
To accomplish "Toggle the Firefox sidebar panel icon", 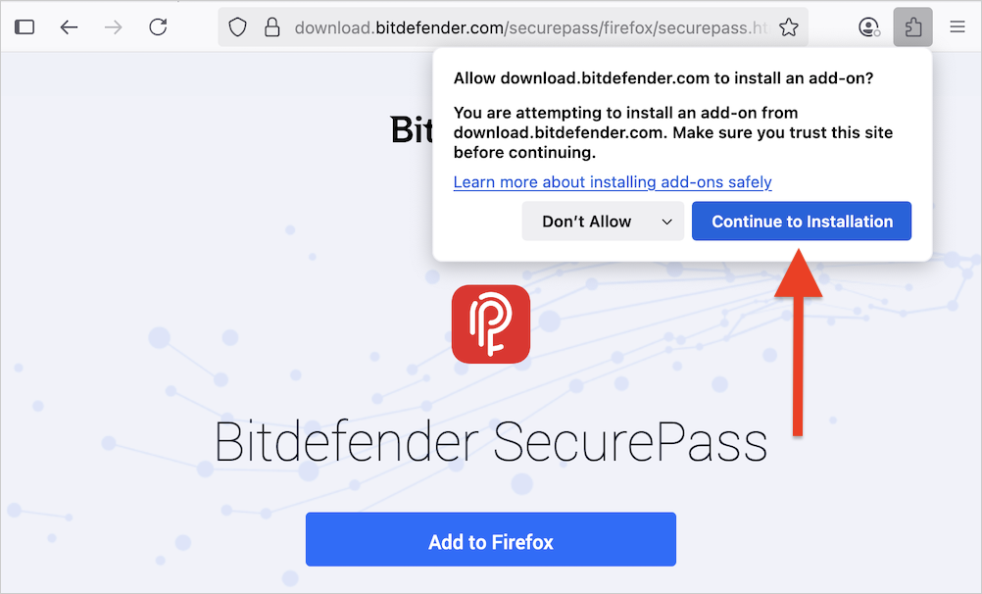I will [x=25, y=27].
